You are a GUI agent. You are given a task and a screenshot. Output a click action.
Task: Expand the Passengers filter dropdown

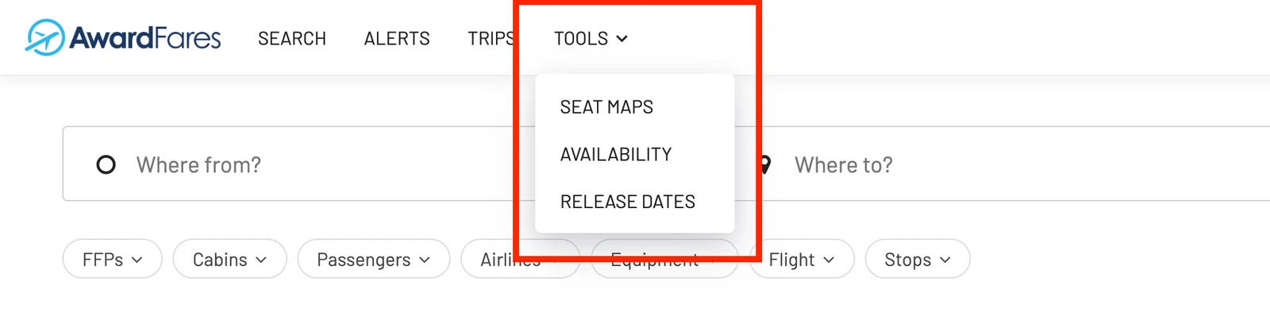coord(373,259)
